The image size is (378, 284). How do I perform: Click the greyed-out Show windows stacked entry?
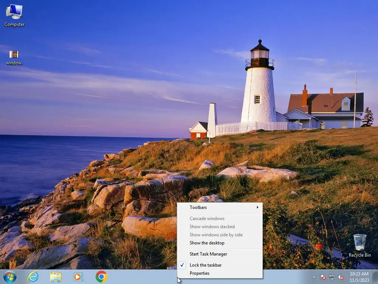tap(220, 227)
